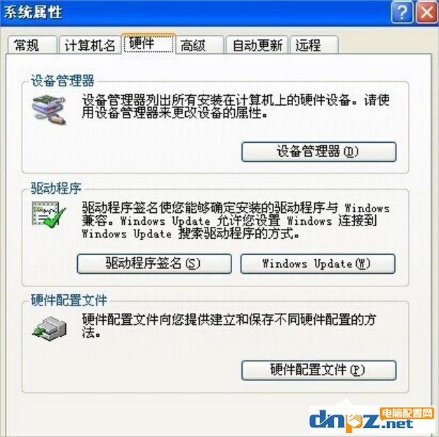Viewport: 439px width, 437px height.
Task: Select the 硬件 tab
Action: coord(149,43)
